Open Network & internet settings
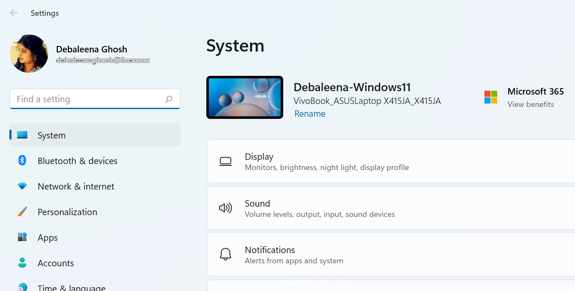This screenshot has height=291, width=575. point(95,186)
